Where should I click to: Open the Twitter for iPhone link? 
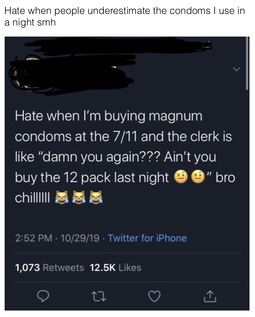147,238
